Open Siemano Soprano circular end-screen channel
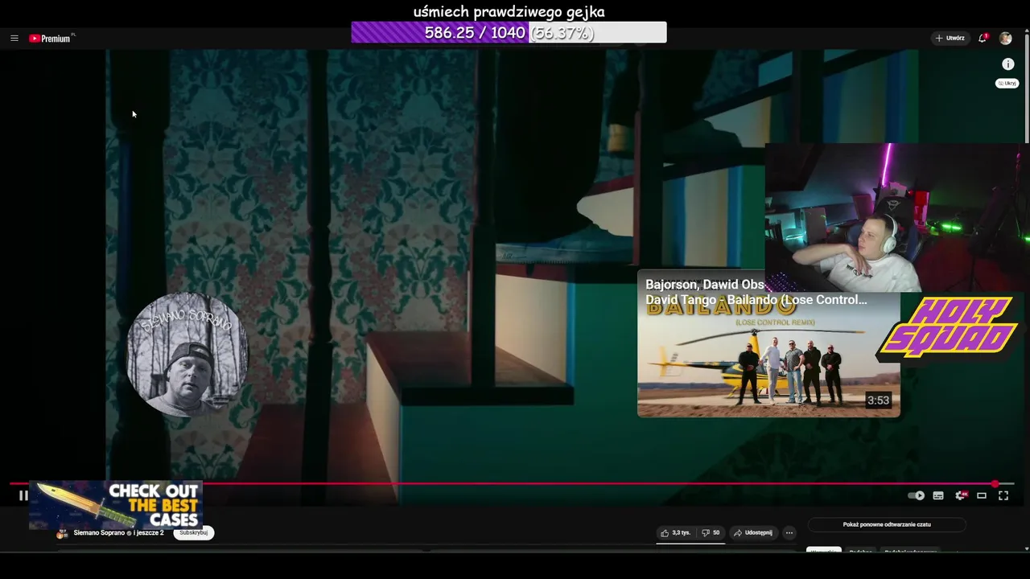 tap(187, 354)
